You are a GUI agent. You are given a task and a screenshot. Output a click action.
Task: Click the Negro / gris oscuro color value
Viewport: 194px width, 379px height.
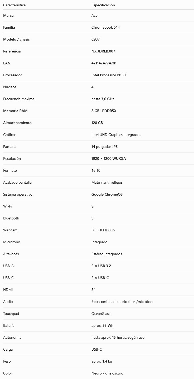107,373
